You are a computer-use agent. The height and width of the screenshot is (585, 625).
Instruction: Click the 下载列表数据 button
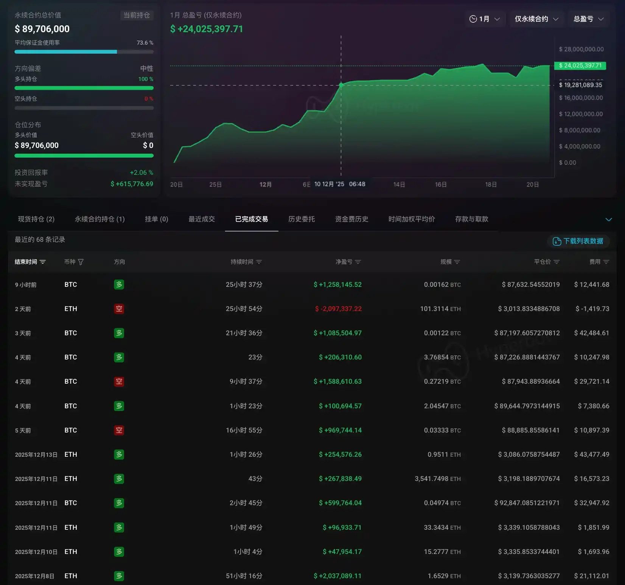[x=578, y=241]
